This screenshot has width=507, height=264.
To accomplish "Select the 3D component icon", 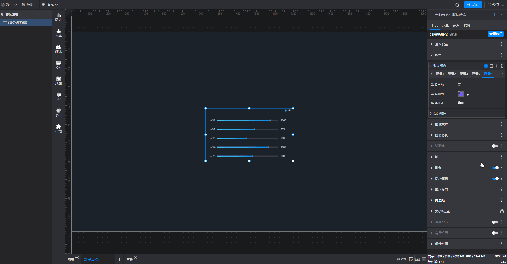I will (x=58, y=96).
